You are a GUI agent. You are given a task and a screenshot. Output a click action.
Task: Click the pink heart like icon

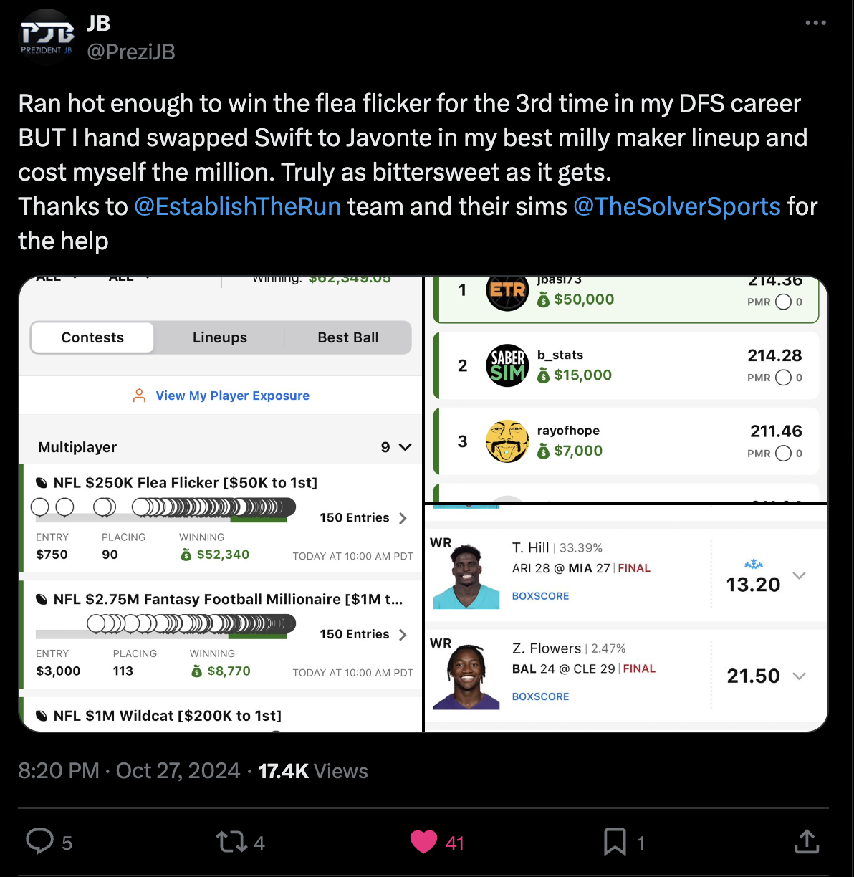pos(423,842)
